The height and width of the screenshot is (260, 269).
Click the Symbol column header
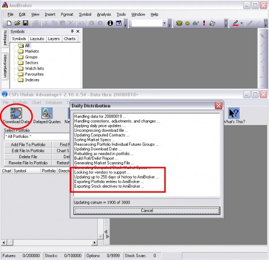[x=27, y=171]
